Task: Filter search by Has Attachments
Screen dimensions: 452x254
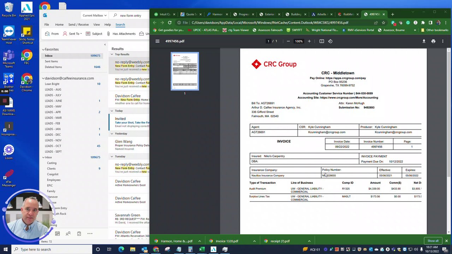Action: pos(121,34)
